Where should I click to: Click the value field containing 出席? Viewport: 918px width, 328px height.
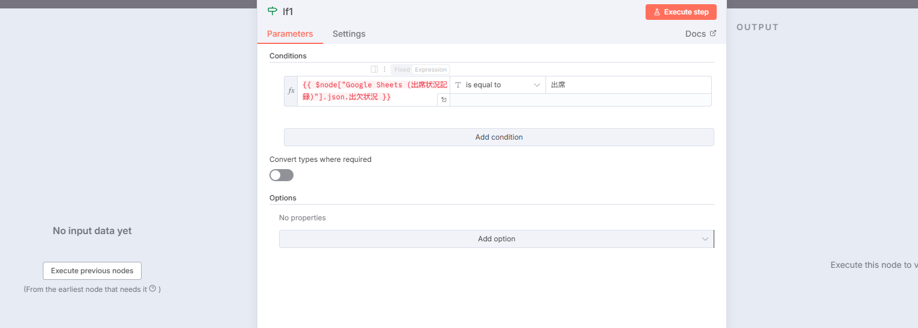point(627,85)
